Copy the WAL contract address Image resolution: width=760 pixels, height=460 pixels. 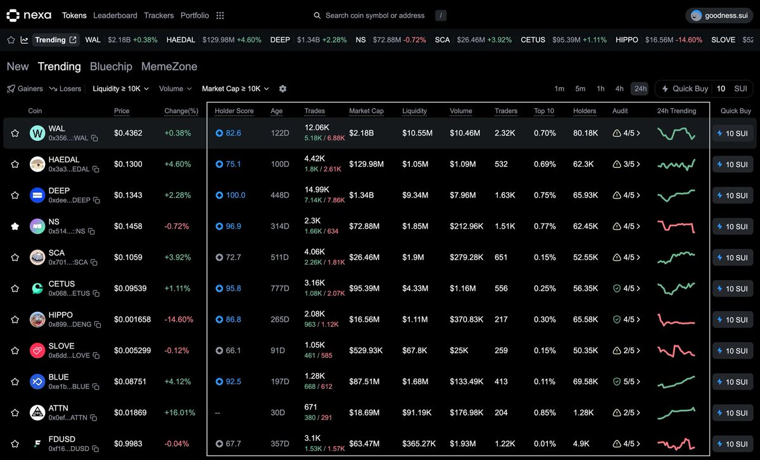pos(94,138)
